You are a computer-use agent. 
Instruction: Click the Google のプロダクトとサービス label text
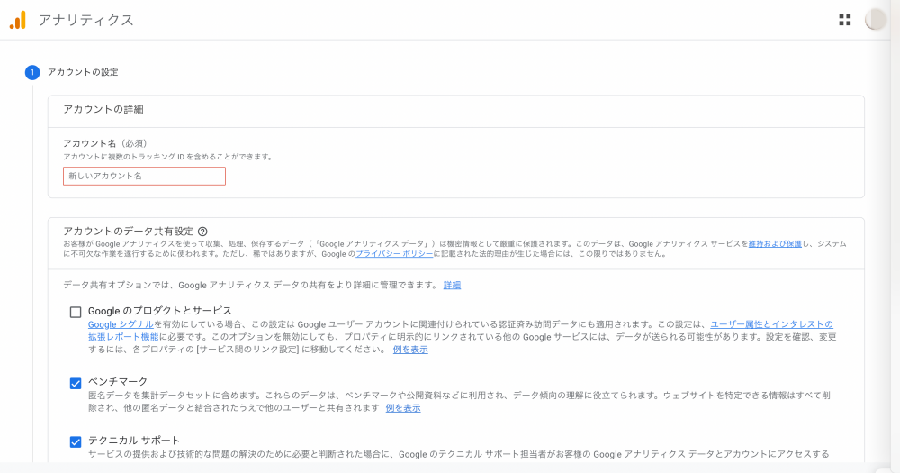click(x=159, y=311)
